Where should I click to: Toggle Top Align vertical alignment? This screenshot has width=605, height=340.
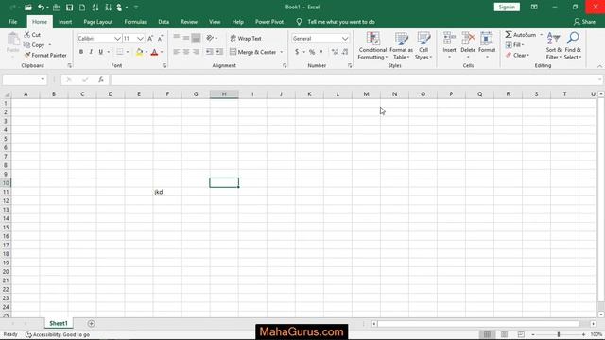click(x=177, y=38)
